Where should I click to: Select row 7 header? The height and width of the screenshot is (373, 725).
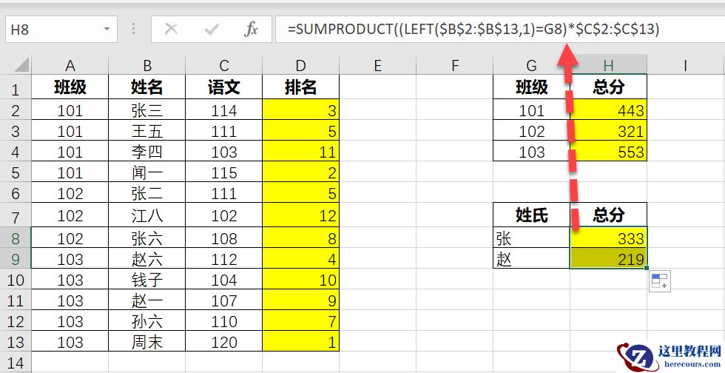[x=16, y=216]
